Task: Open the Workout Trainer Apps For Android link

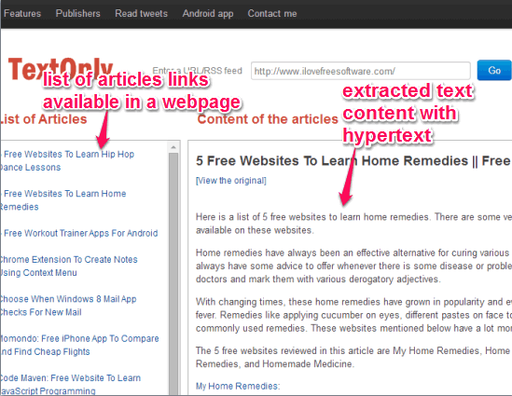Action: [x=79, y=233]
